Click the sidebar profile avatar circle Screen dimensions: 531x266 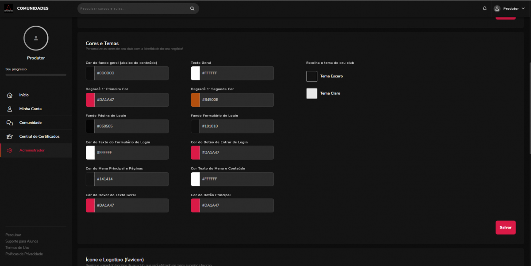(36, 39)
